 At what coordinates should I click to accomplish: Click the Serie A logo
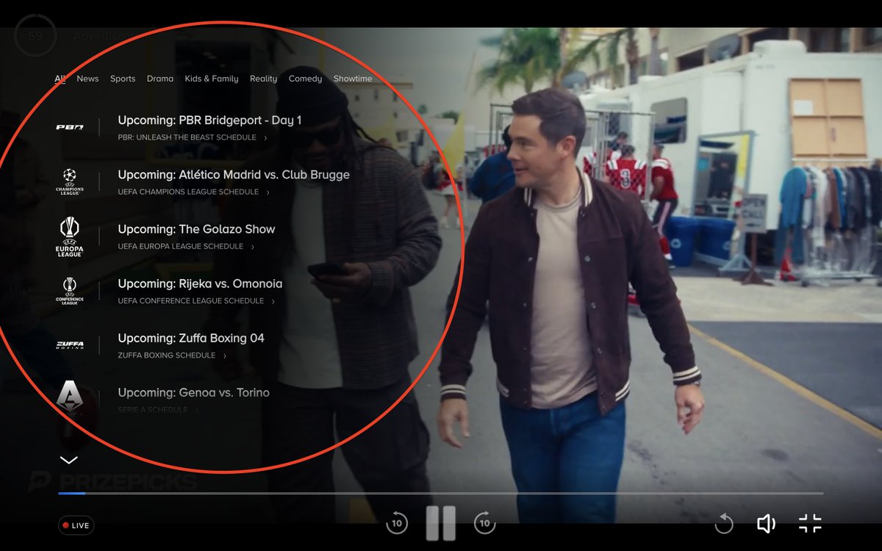coord(70,397)
